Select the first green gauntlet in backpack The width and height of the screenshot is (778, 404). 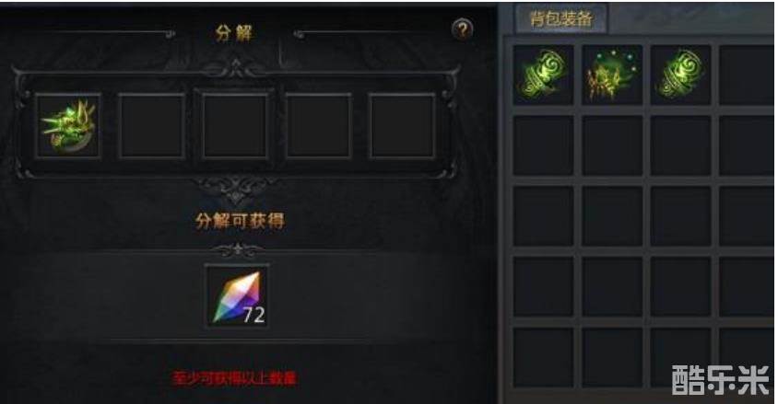543,75
